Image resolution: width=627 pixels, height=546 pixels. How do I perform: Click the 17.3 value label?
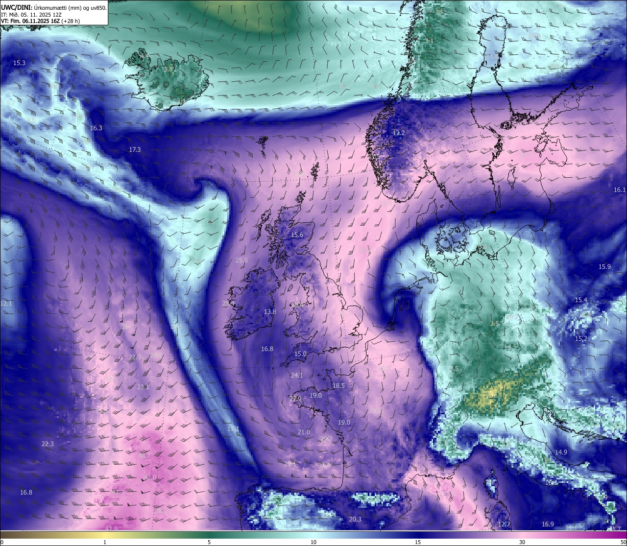tap(135, 150)
